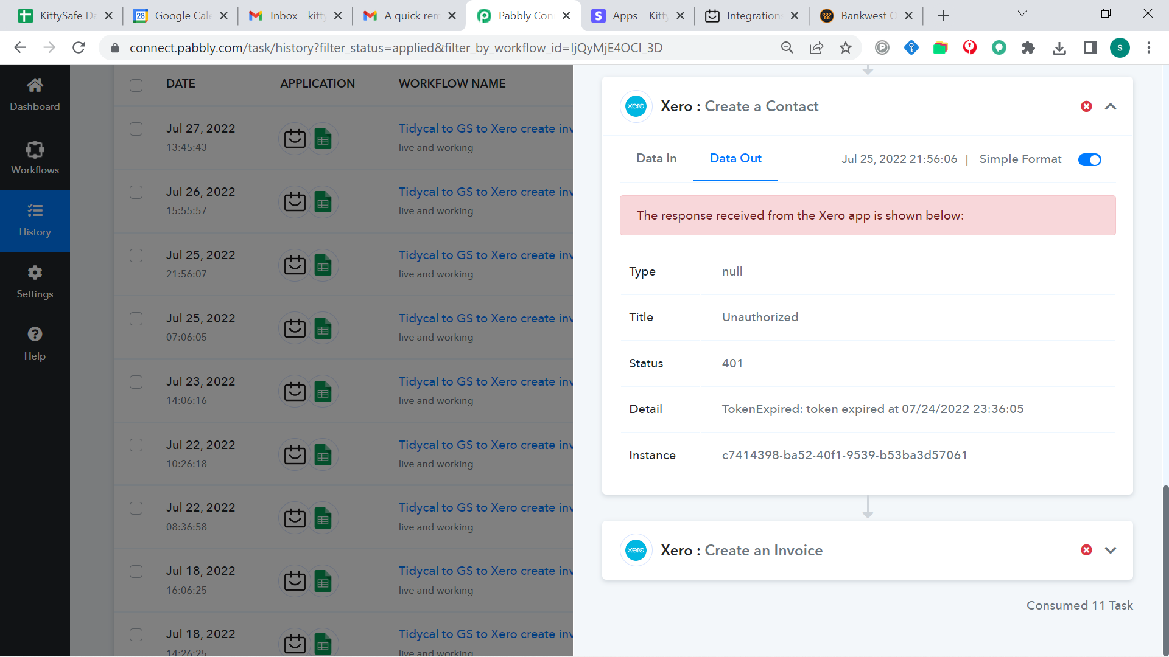Image resolution: width=1169 pixels, height=657 pixels.
Task: Open the Chrome tab search dropdown arrow
Action: pos(1022,13)
